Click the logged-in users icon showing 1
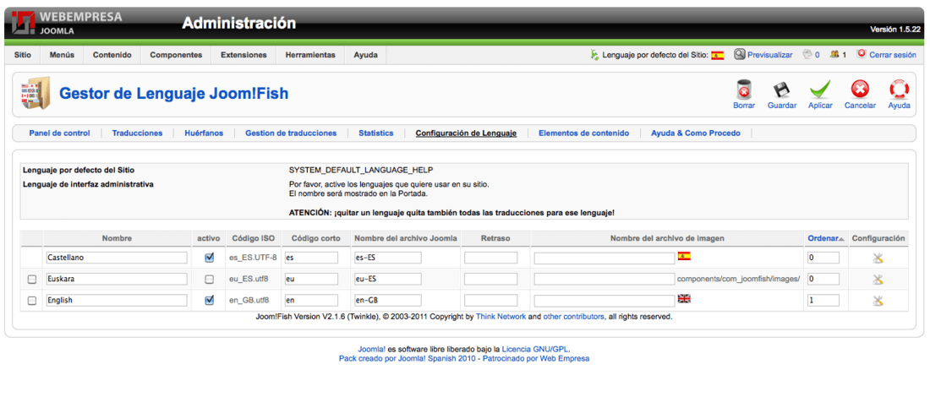 [834, 54]
